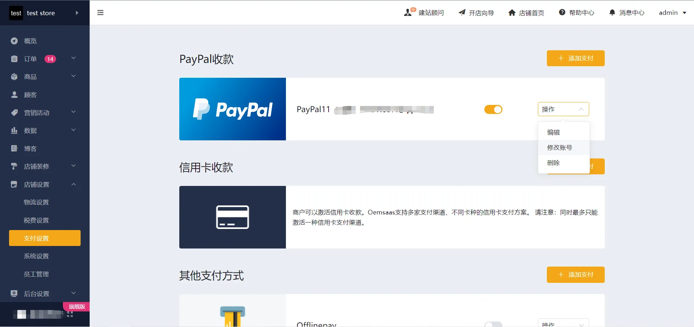Expand the 营销活动 menu chevron
Screen dimensions: 694x327
click(x=73, y=112)
